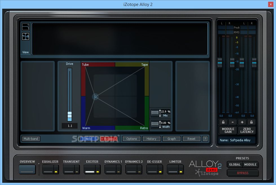Enable Zero Latency mode
This screenshot has height=185, width=276.
[x=247, y=130]
